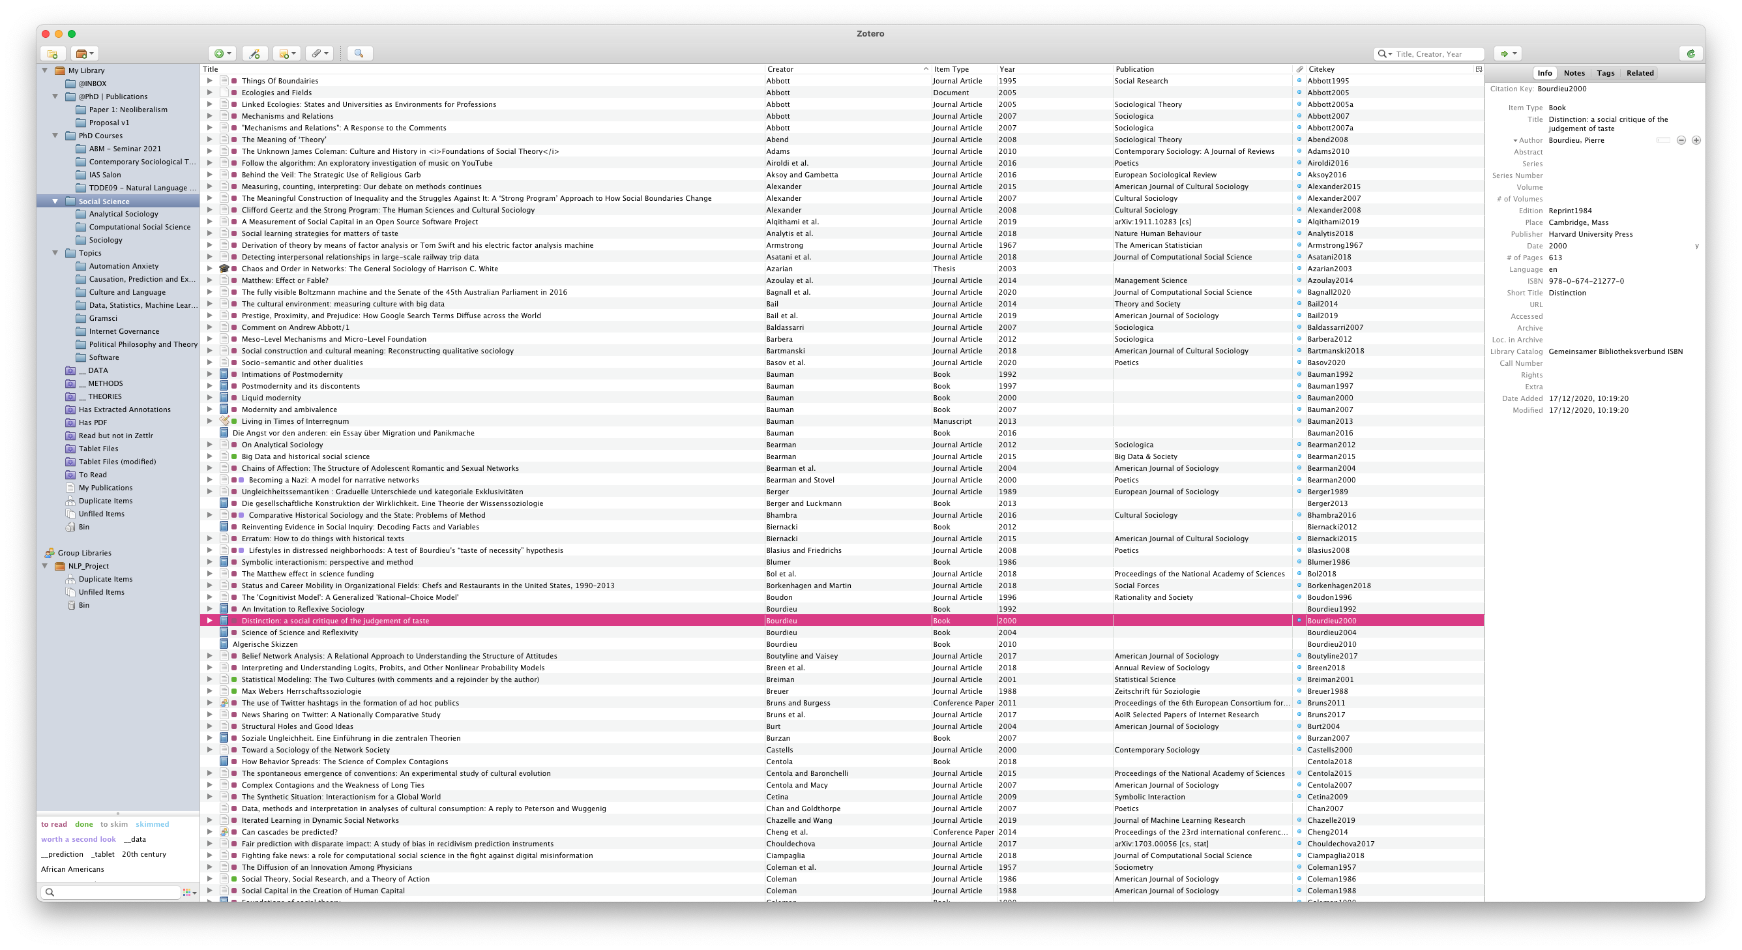Screen dimensions: 1742x950
Task: Click the Add Attachment paperclip icon
Action: (x=319, y=53)
